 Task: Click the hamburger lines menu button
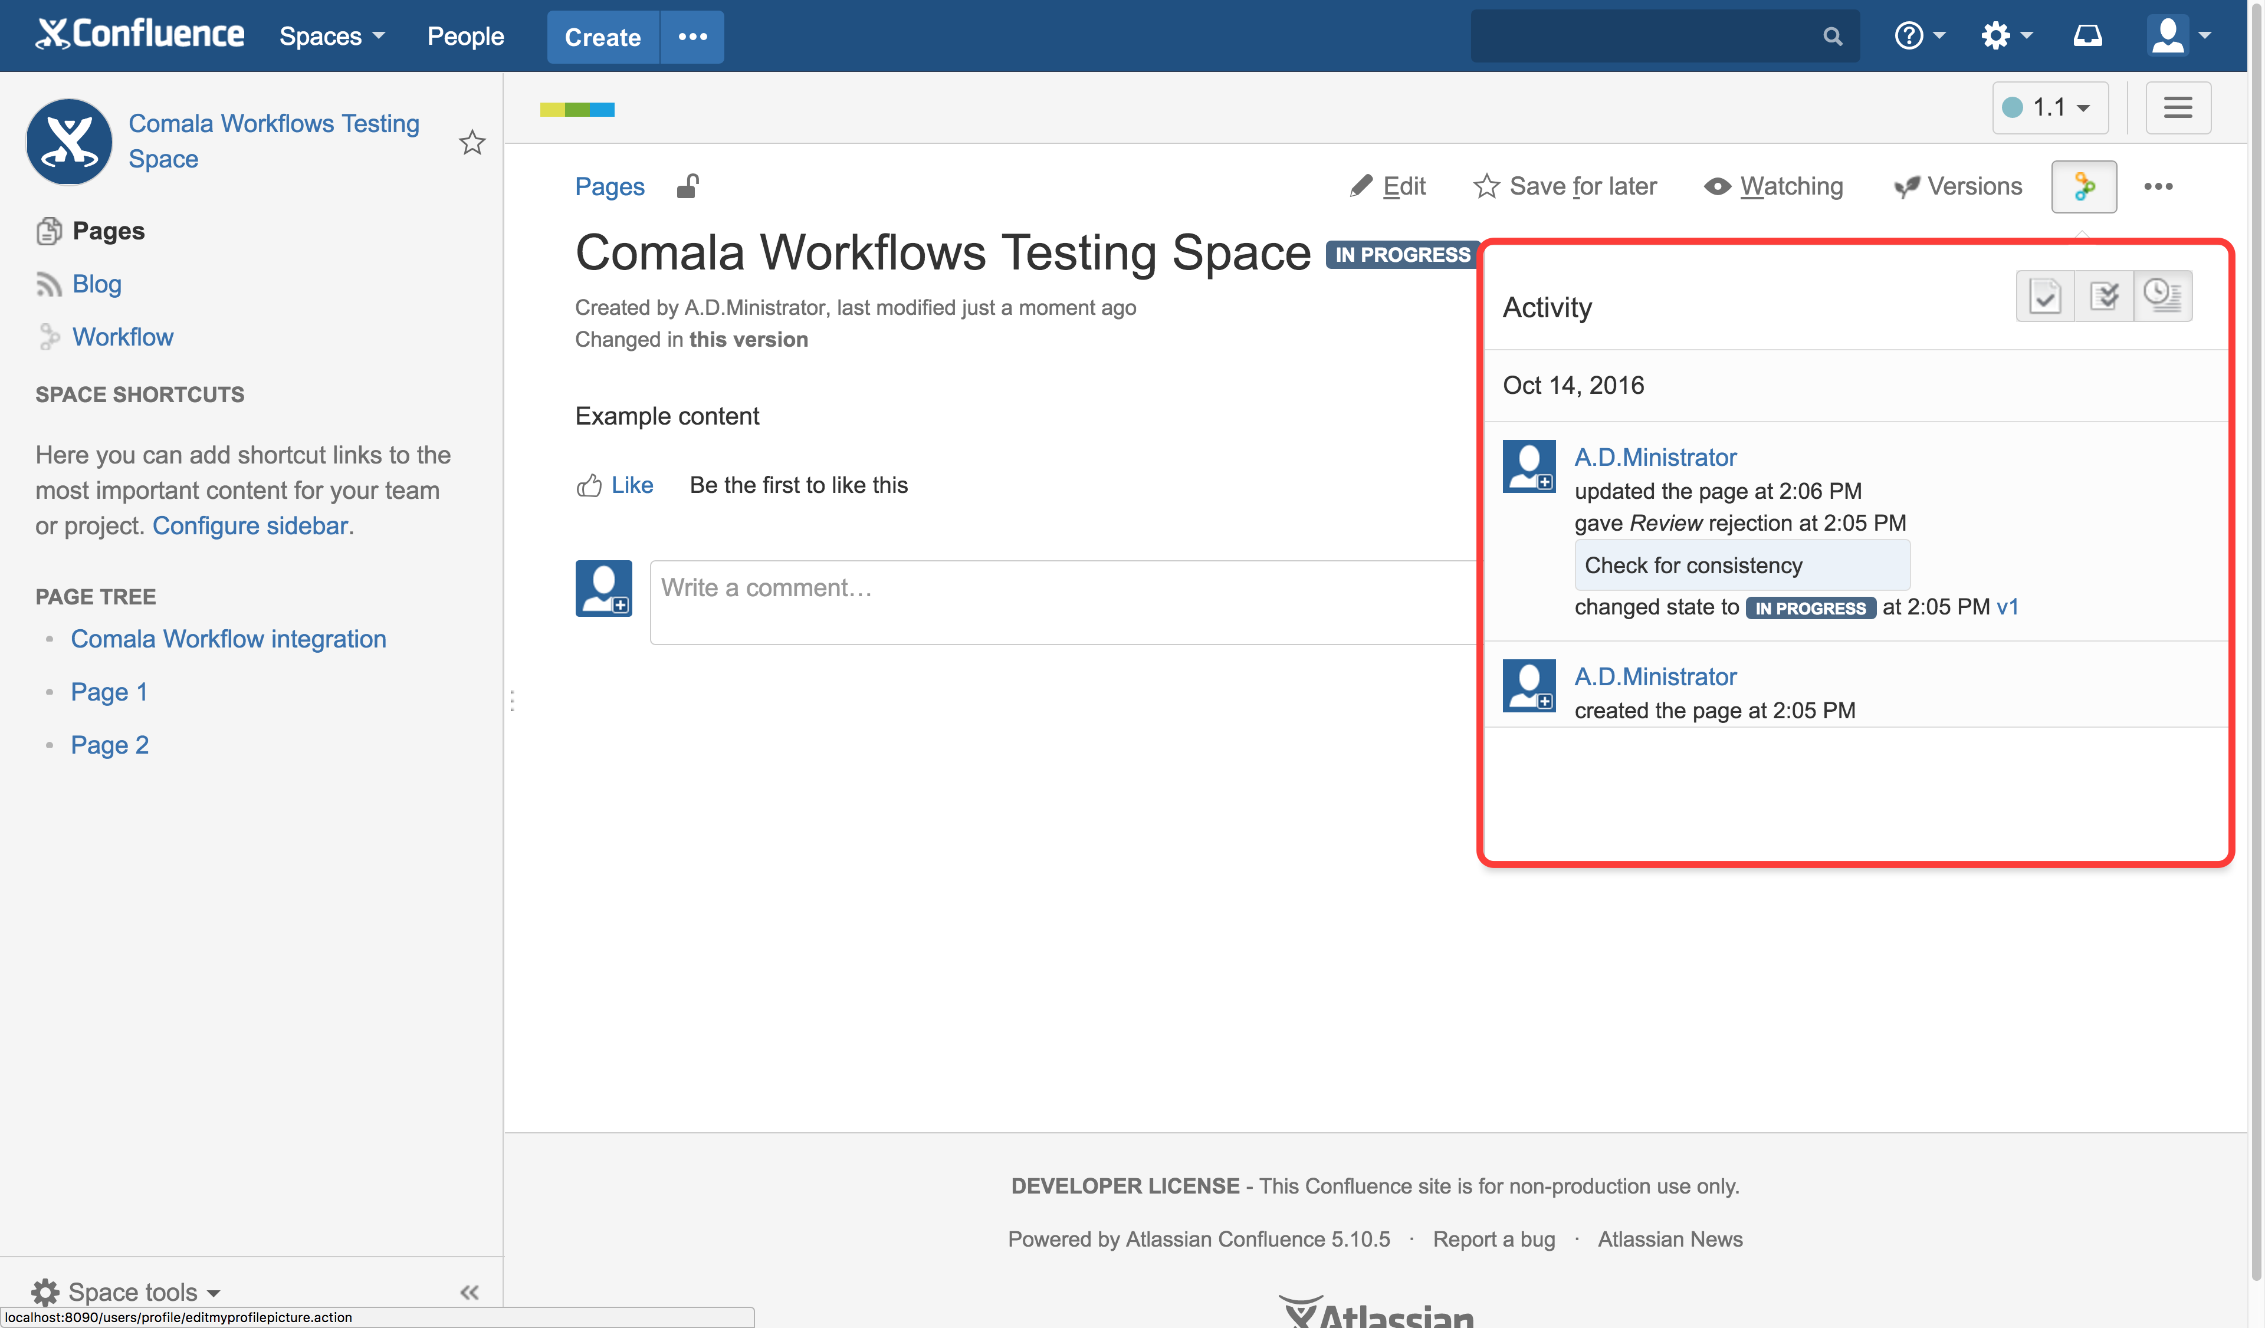[2177, 108]
